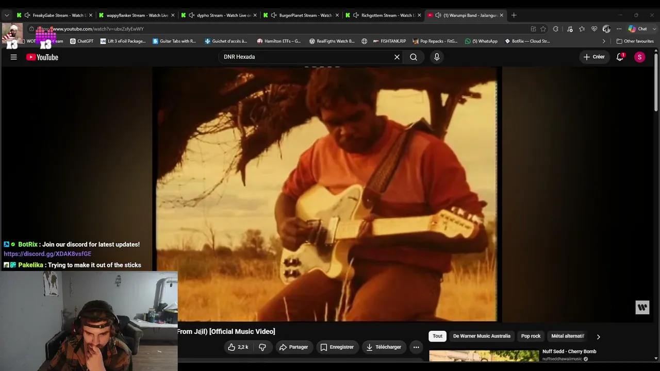Click the globe bookmark icon
Screen dimensions: 660x371
tap(364, 41)
